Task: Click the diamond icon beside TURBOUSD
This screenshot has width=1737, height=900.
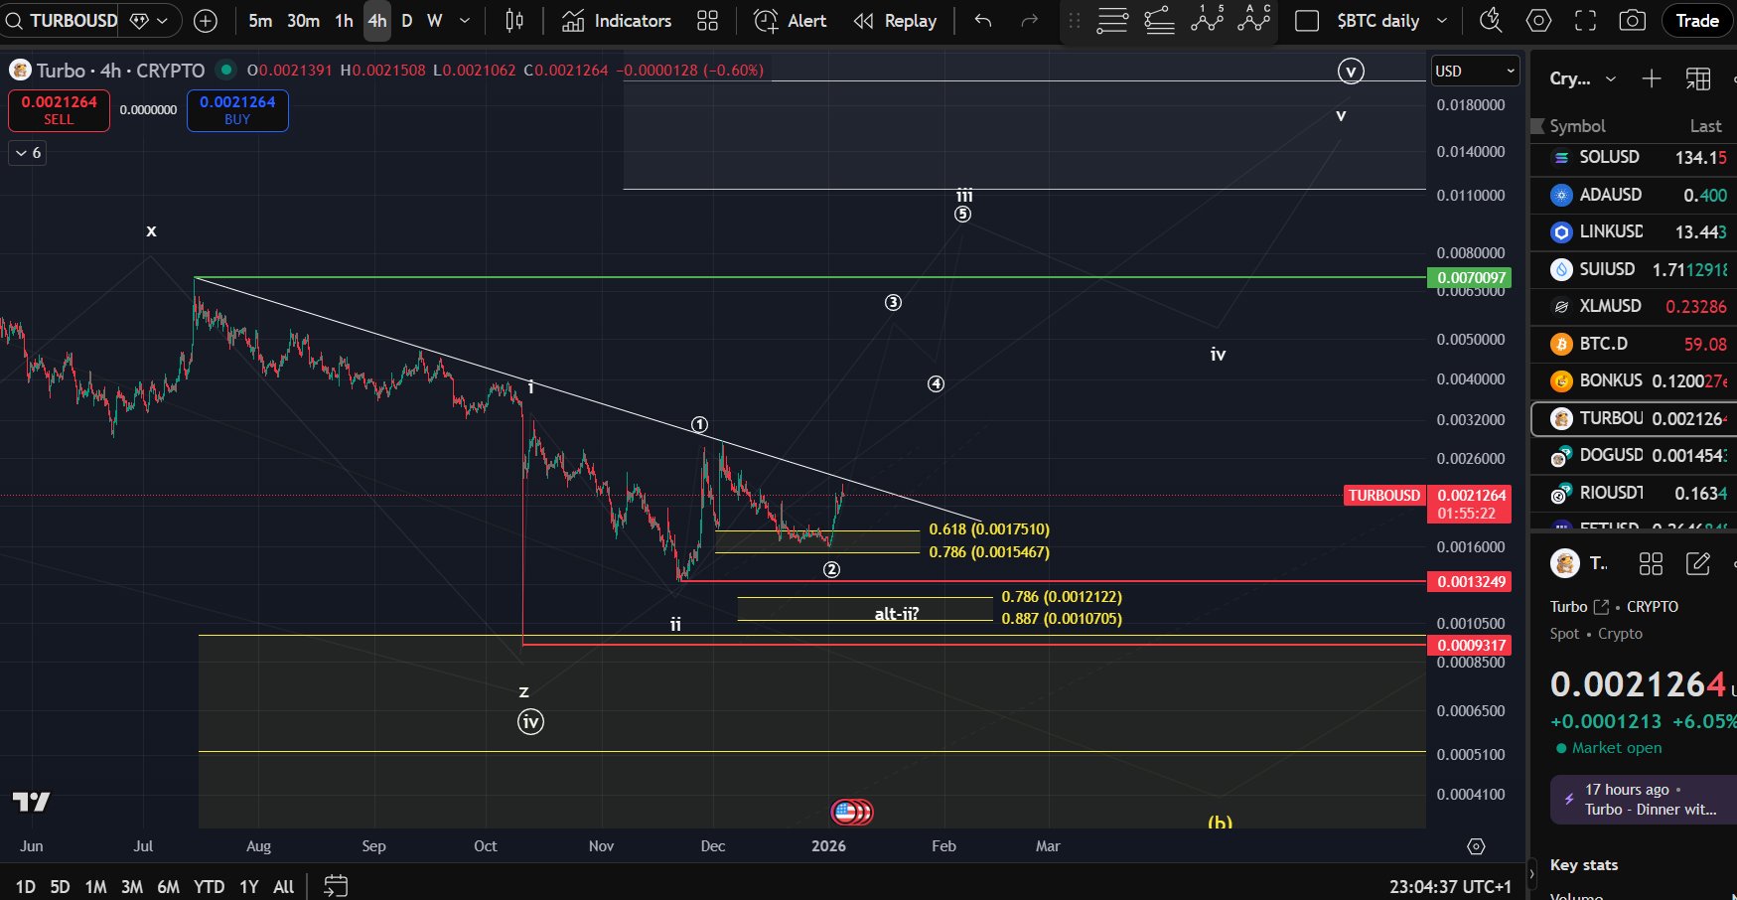Action: pos(139,20)
